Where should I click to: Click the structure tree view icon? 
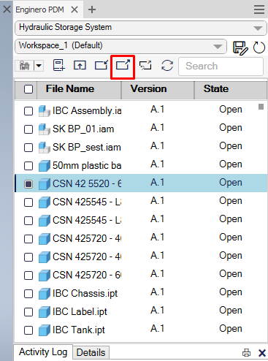coord(25,66)
